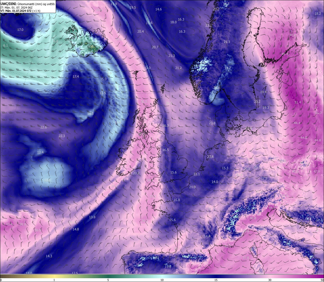Click the 18.0 value on the map
Viewport: 324px width, 282px height.
coord(173,22)
